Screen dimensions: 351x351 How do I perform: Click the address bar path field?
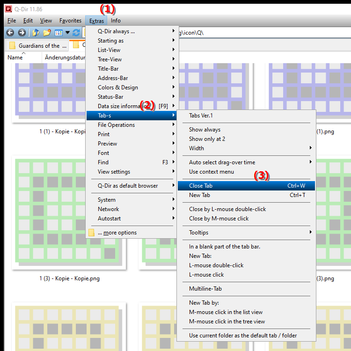pyautogui.click(x=264, y=33)
